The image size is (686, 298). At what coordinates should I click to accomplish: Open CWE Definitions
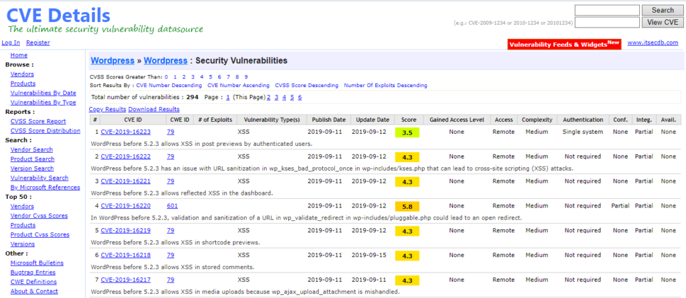(x=33, y=282)
